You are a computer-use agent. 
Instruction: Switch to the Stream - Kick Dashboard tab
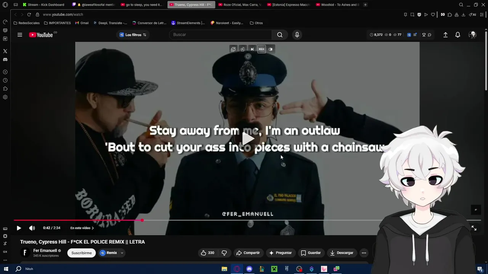(44, 5)
